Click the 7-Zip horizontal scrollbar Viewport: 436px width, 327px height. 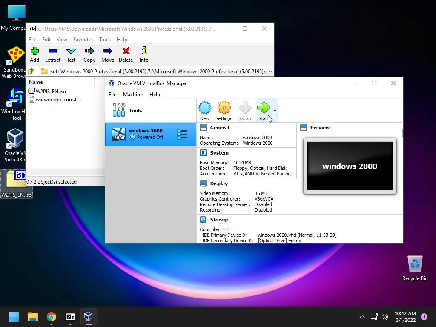tap(69, 172)
